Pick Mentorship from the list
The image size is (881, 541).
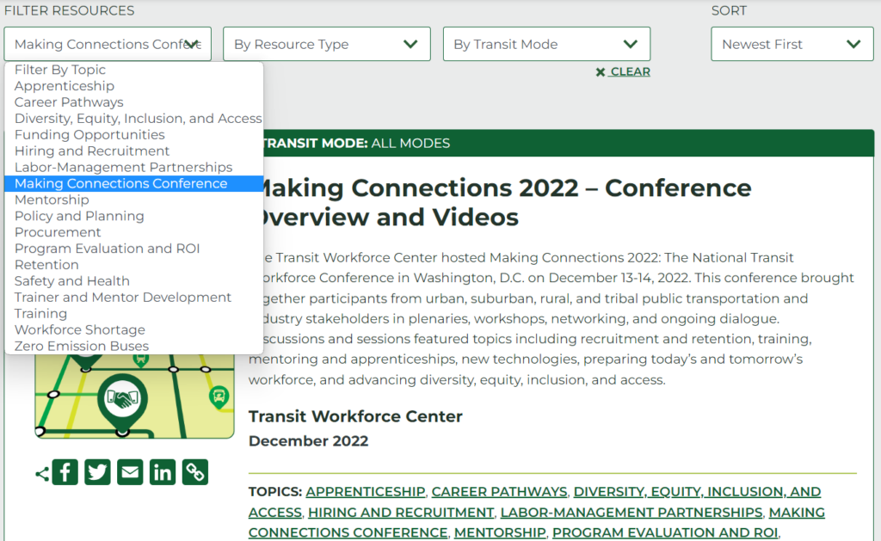(x=133, y=200)
